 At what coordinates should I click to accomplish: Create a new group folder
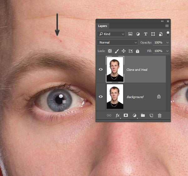click(143, 116)
